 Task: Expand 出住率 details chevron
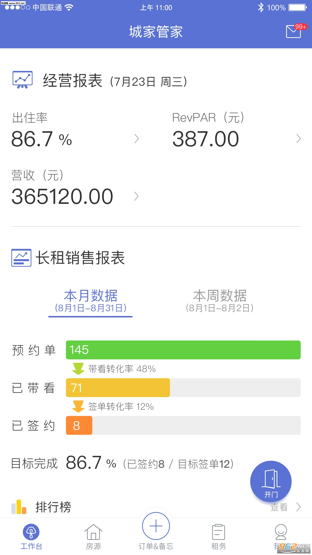pyautogui.click(x=137, y=139)
